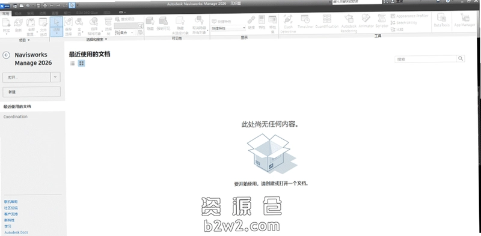Expand the 选择和搜索 ribbon panel

coord(97,39)
